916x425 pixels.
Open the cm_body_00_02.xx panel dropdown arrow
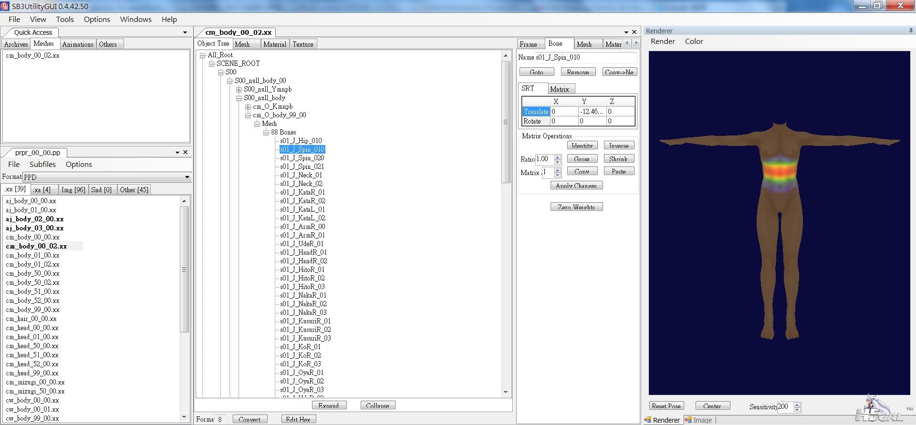[626, 32]
